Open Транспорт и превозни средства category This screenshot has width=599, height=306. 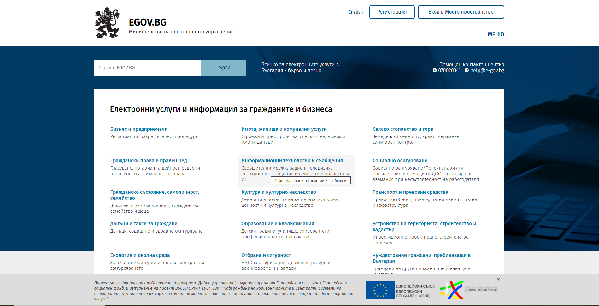coord(410,192)
